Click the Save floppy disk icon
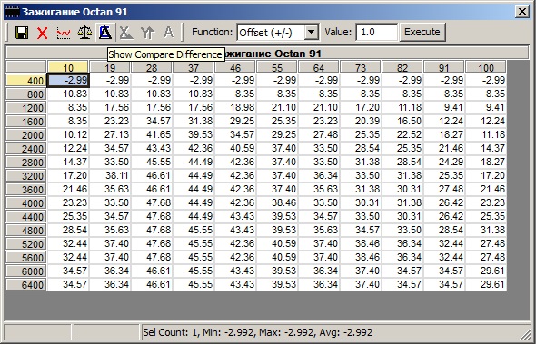This screenshot has height=345, width=536. point(22,33)
